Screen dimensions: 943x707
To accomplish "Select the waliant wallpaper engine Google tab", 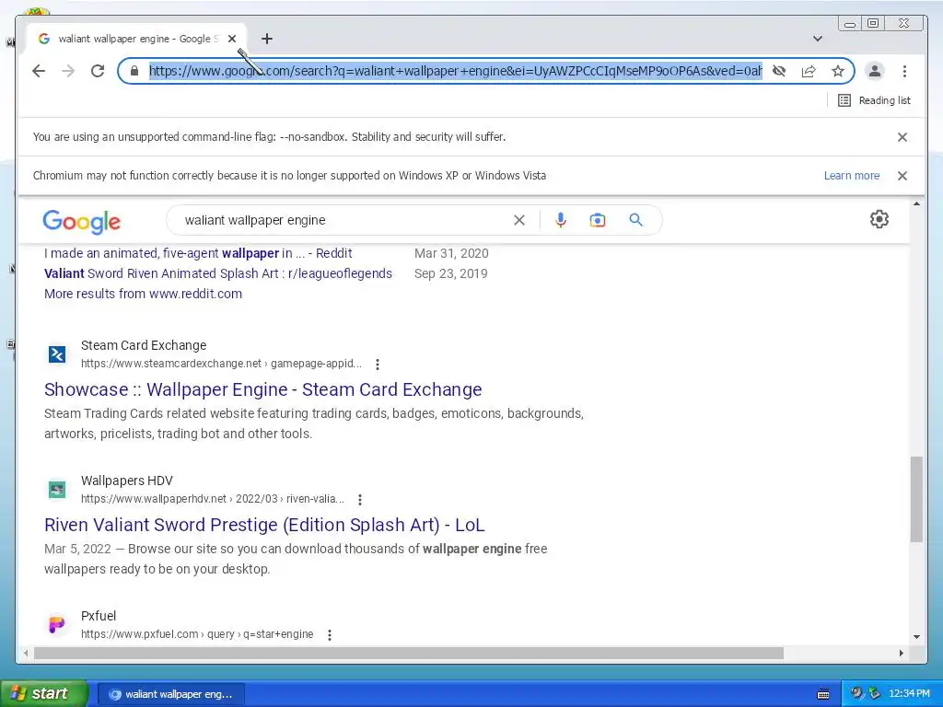I will click(x=136, y=39).
